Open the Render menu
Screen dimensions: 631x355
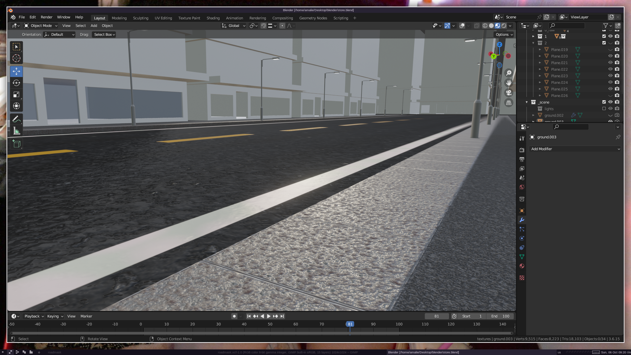coord(46,17)
